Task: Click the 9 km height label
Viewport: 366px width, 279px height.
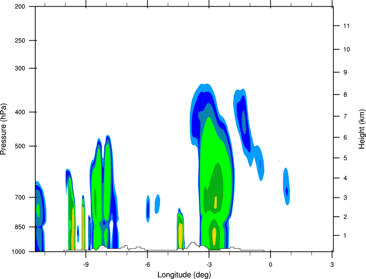Action: (x=345, y=73)
